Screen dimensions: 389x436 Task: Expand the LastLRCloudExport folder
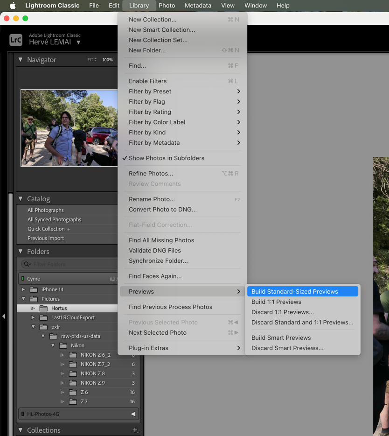pyautogui.click(x=33, y=317)
